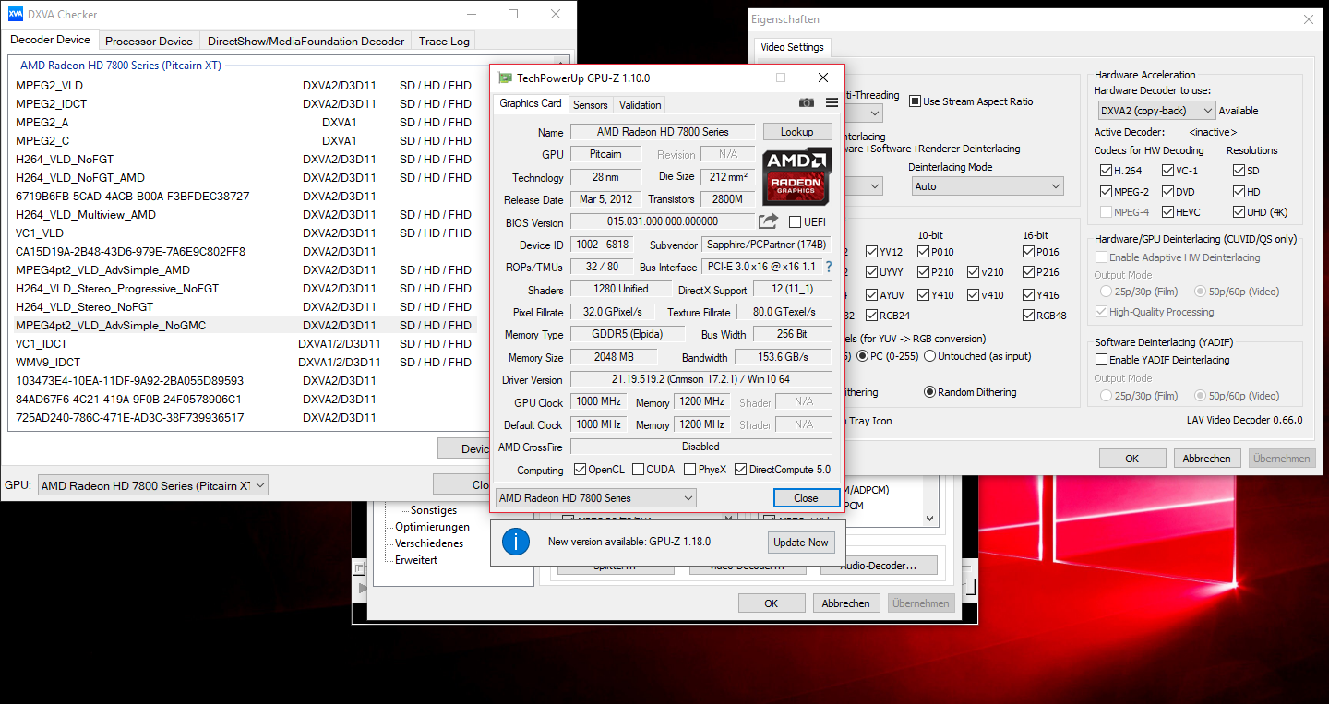1329x704 pixels.
Task: Uncheck the MPEG-2 codec checkbox
Action: pos(1106,191)
